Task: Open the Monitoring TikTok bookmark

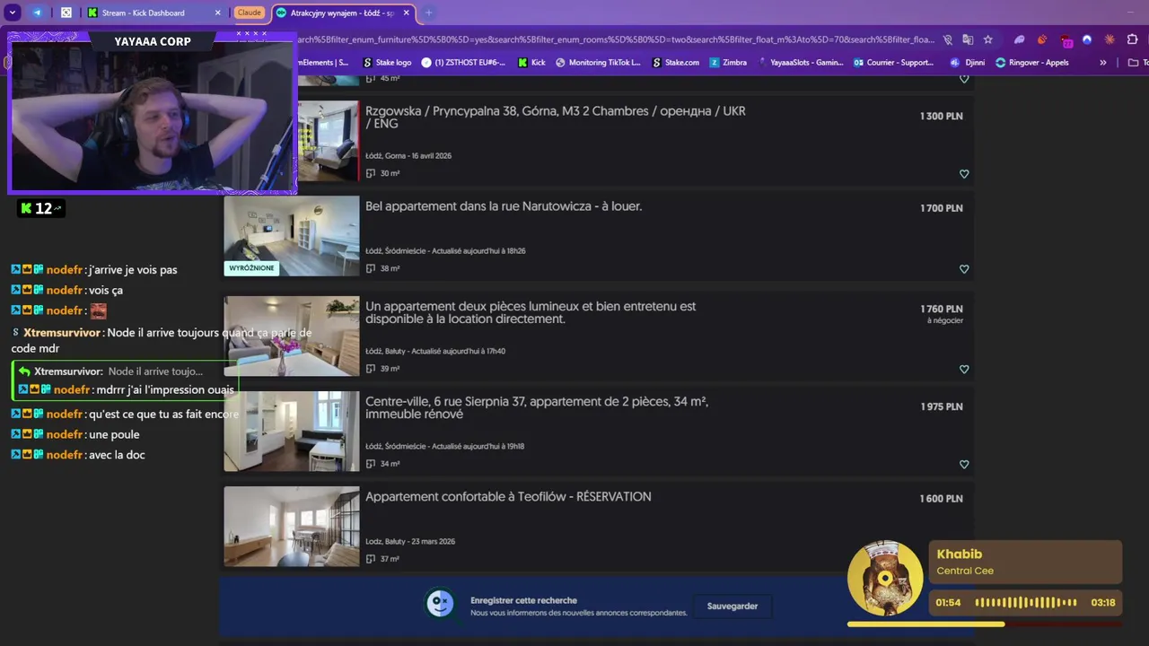Action: 598,63
